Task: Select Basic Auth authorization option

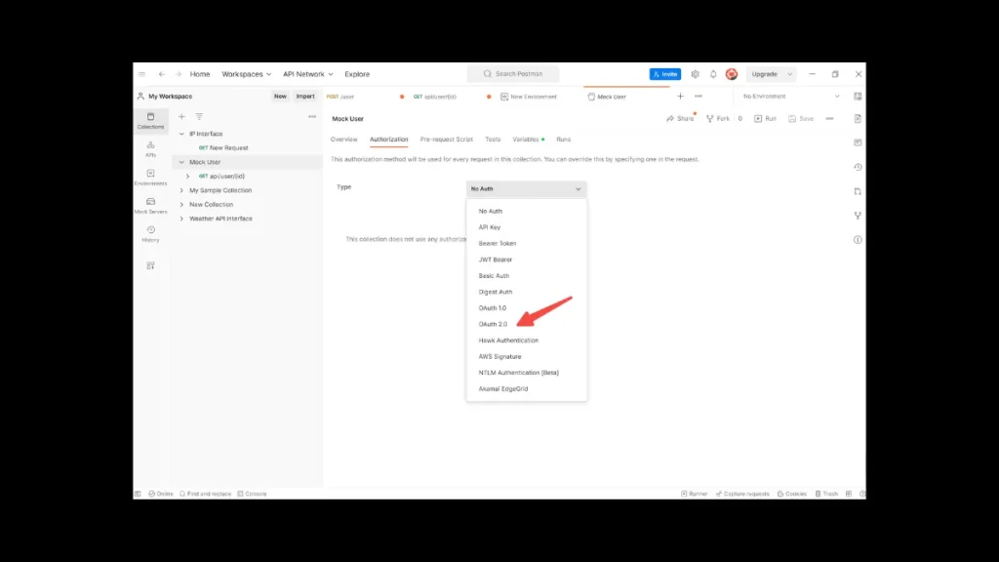Action: click(x=493, y=275)
